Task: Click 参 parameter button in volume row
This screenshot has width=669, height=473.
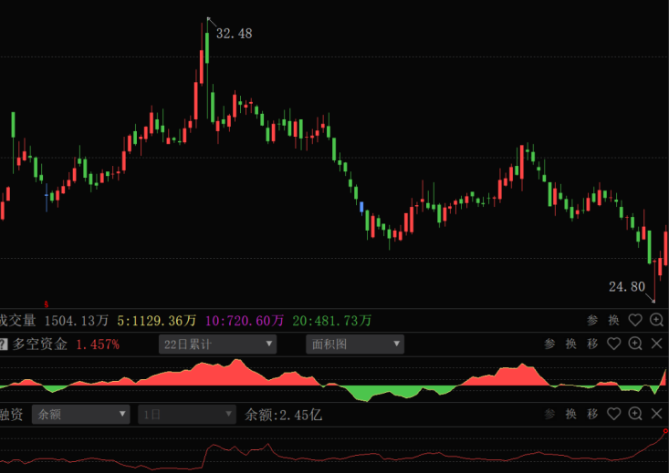Action: click(592, 320)
